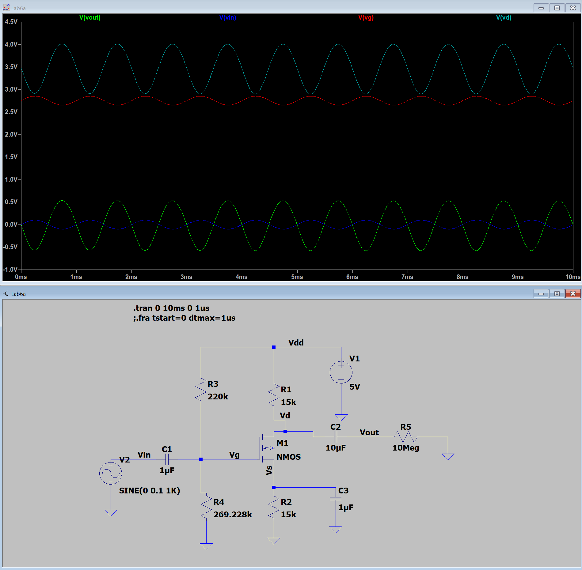
Task: Close the Lab6a schematic window
Action: click(x=573, y=293)
